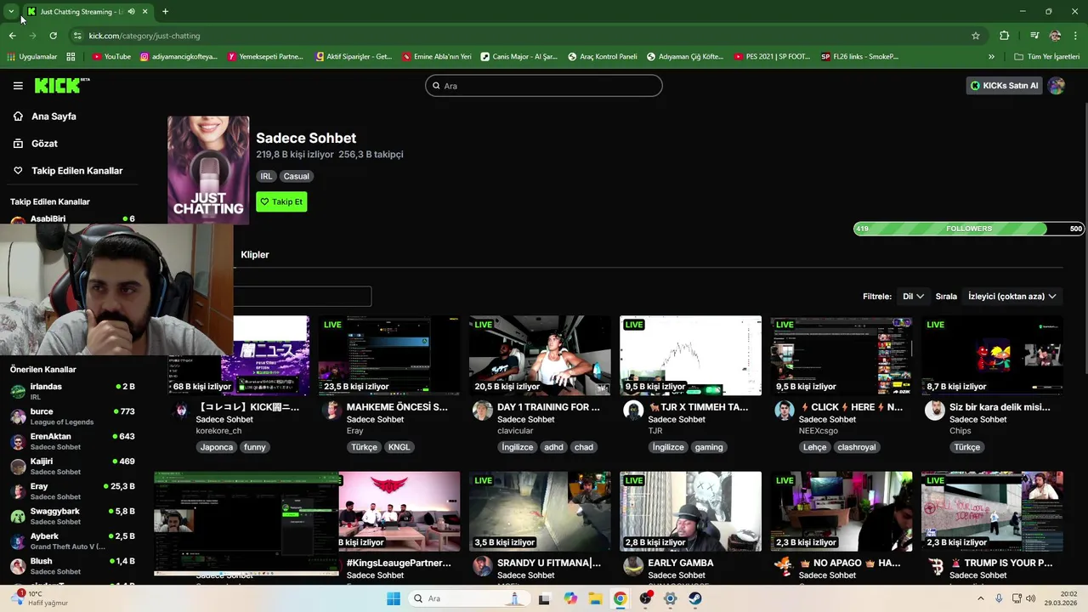Viewport: 1088px width, 612px height.
Task: Select the IRL category tag
Action: pos(266,176)
